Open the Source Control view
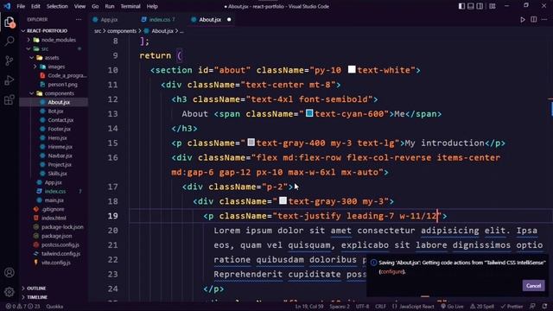553x311 pixels. tap(10, 60)
